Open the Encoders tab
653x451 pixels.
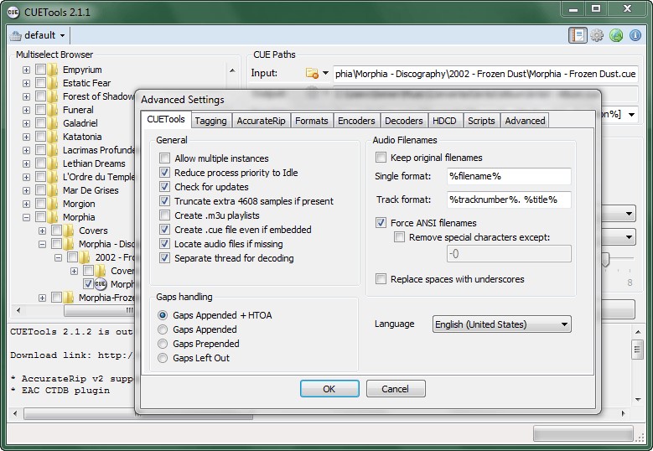point(356,121)
